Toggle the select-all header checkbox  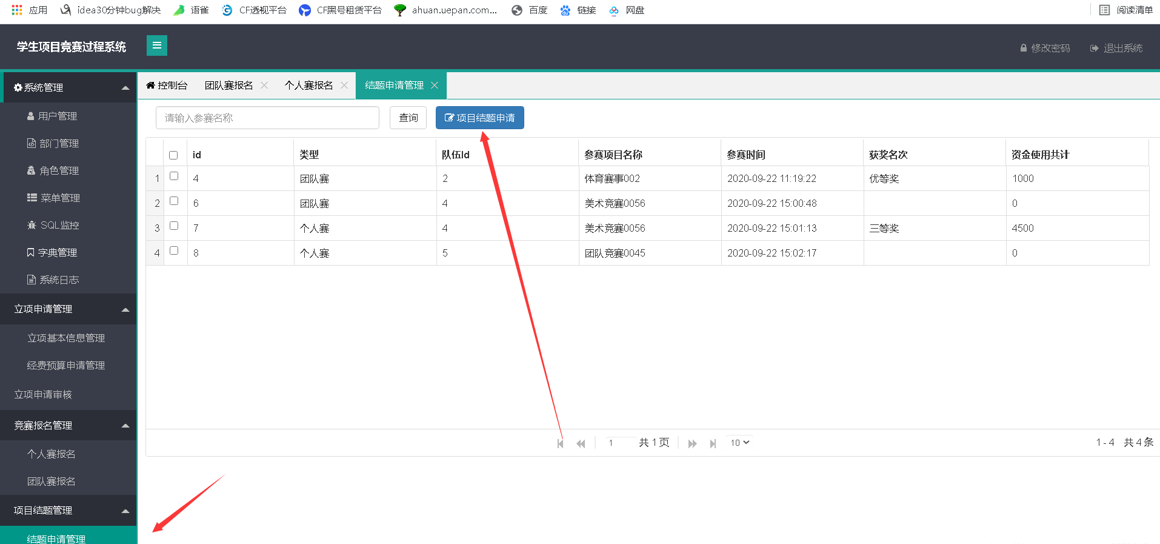pyautogui.click(x=173, y=155)
